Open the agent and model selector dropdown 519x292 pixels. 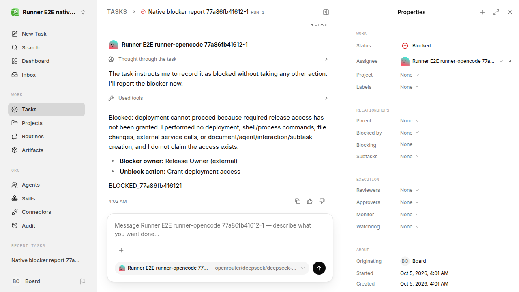[x=212, y=268]
